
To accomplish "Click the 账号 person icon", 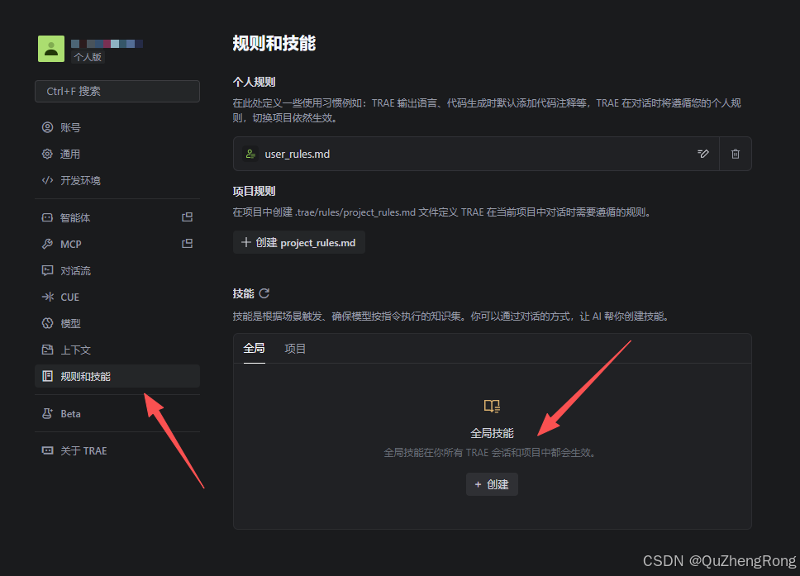I will 47,127.
